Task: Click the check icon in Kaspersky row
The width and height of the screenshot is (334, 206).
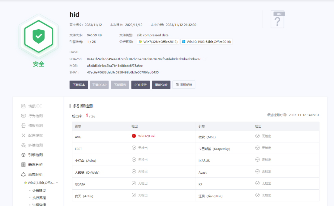Action: click(258, 148)
